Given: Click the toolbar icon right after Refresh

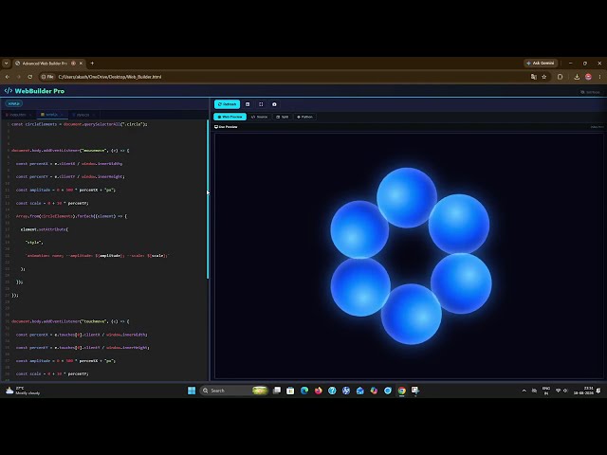Looking at the screenshot, I should pyautogui.click(x=248, y=104).
